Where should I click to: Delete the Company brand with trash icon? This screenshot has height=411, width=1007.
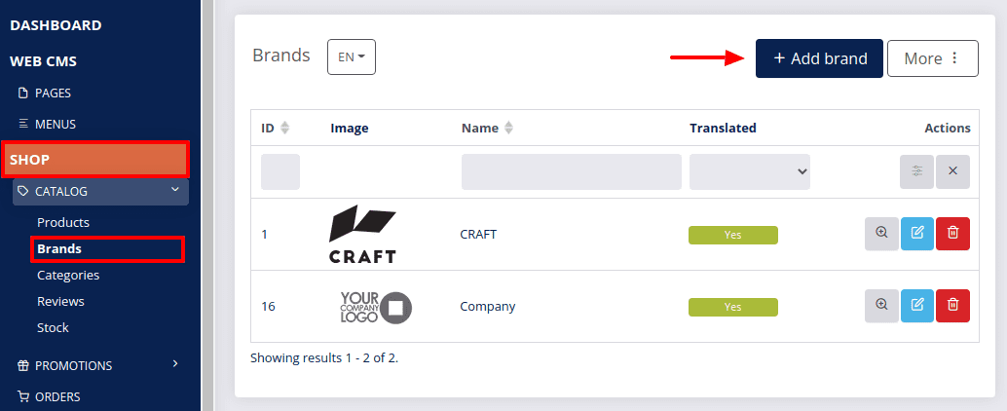pyautogui.click(x=953, y=306)
